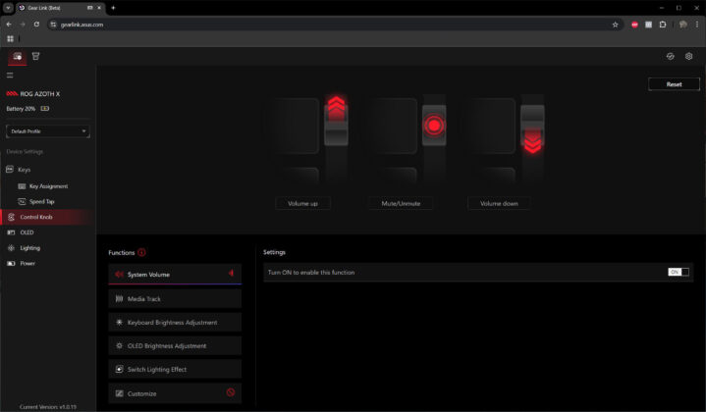Select Switch Lighting Effect function
Image resolution: width=706 pixels, height=412 pixels.
click(x=175, y=369)
